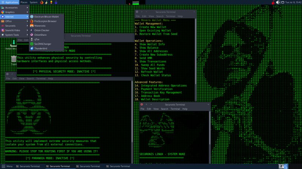Click '3. Restore Wallet from Seed' line
Screen dimensions: 302x169
pos(156,34)
